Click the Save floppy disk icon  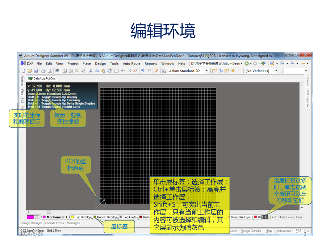click(x=36, y=71)
